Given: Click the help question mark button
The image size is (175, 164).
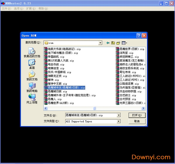Looking at the screenshot, I should 139,36.
